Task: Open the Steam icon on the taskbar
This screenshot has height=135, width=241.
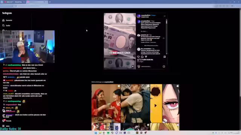Action: pos(112,133)
